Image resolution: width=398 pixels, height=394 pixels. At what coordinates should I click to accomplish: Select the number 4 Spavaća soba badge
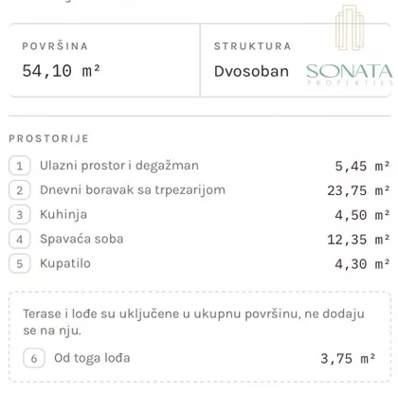[x=20, y=239]
